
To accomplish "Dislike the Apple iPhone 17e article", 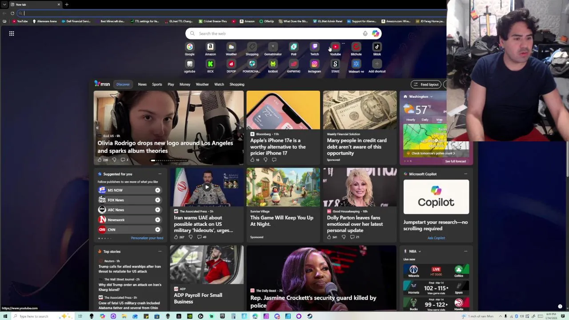I will coord(265,160).
